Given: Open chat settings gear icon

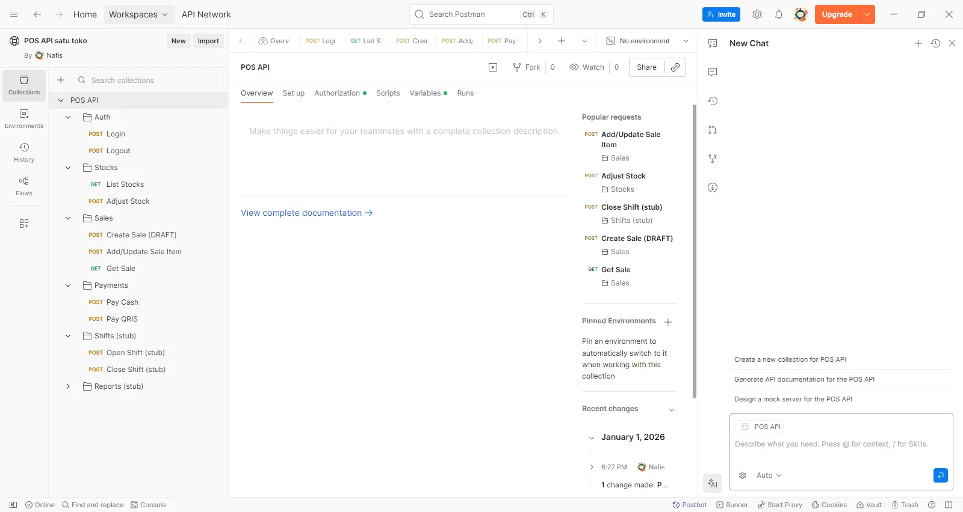Looking at the screenshot, I should coord(743,475).
